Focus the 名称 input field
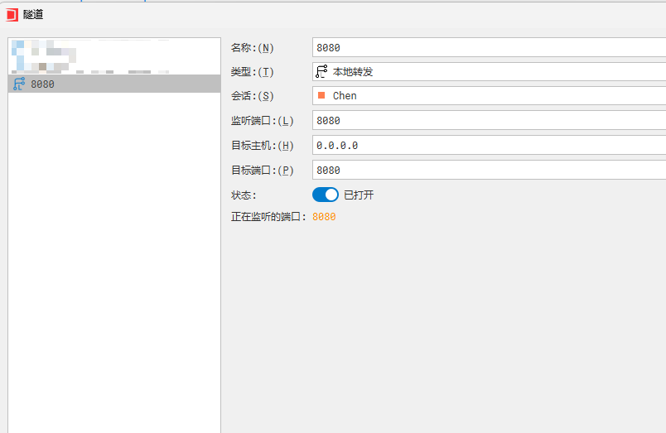Screen dimensions: 666x433 click(x=489, y=48)
